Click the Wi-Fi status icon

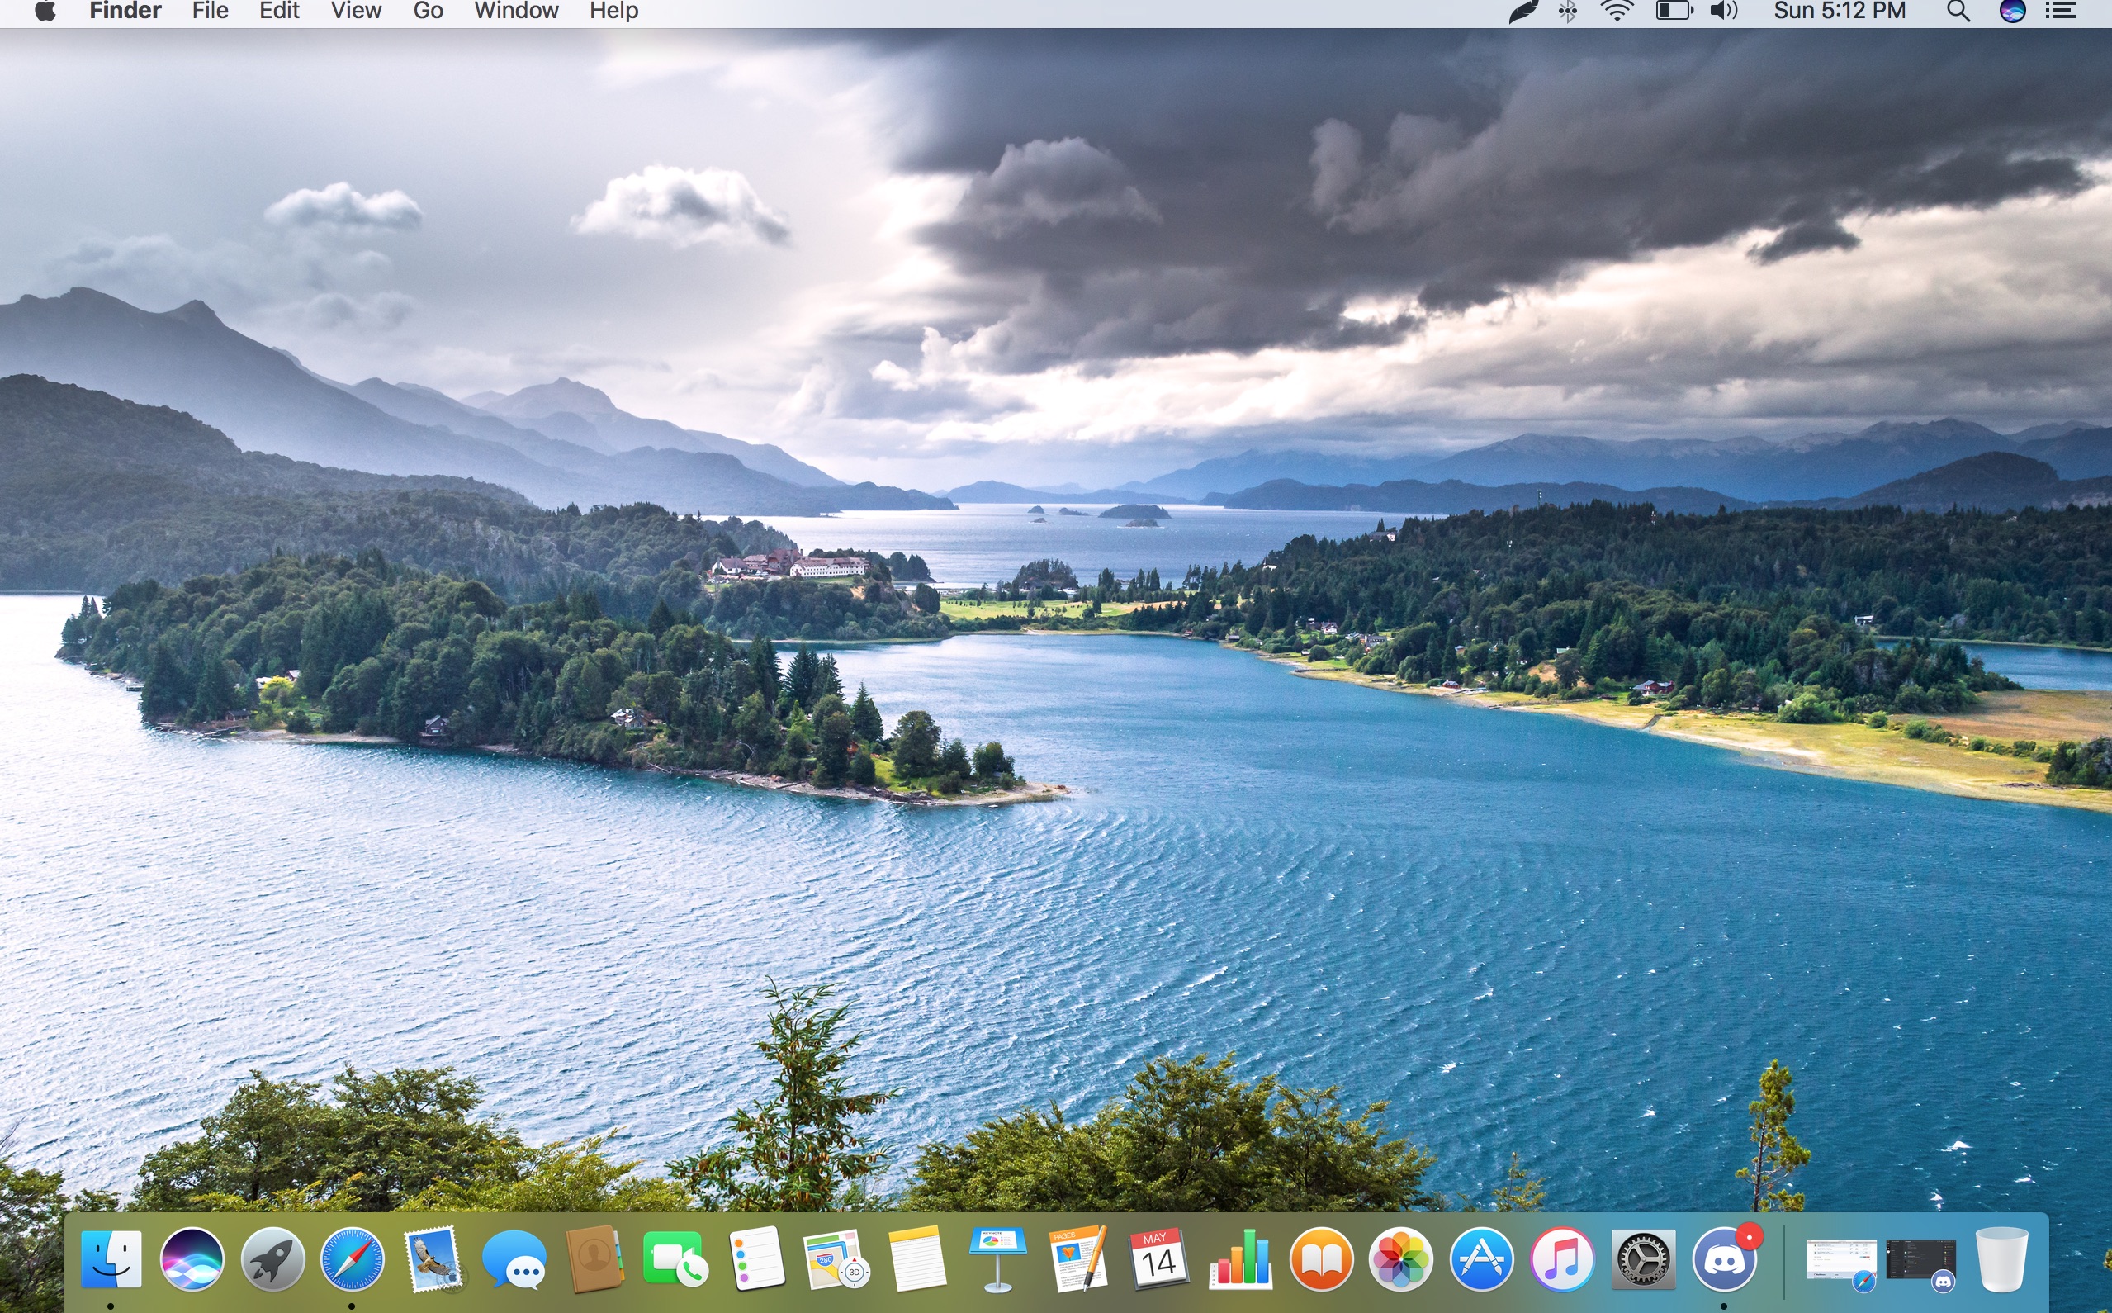[1617, 12]
